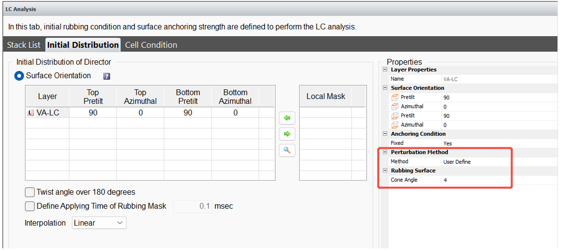562x251 pixels.
Task: Click the first Pretilt cube icon
Action: tap(394, 97)
